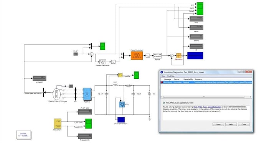Select the rotor speed bus selector
This screenshot has width=261, height=143.
pos(43,93)
